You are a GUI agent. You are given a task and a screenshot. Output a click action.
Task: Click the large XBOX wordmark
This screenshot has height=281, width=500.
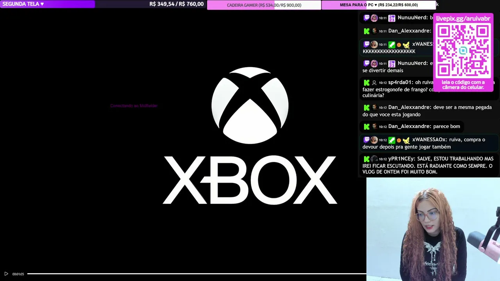coord(250,180)
